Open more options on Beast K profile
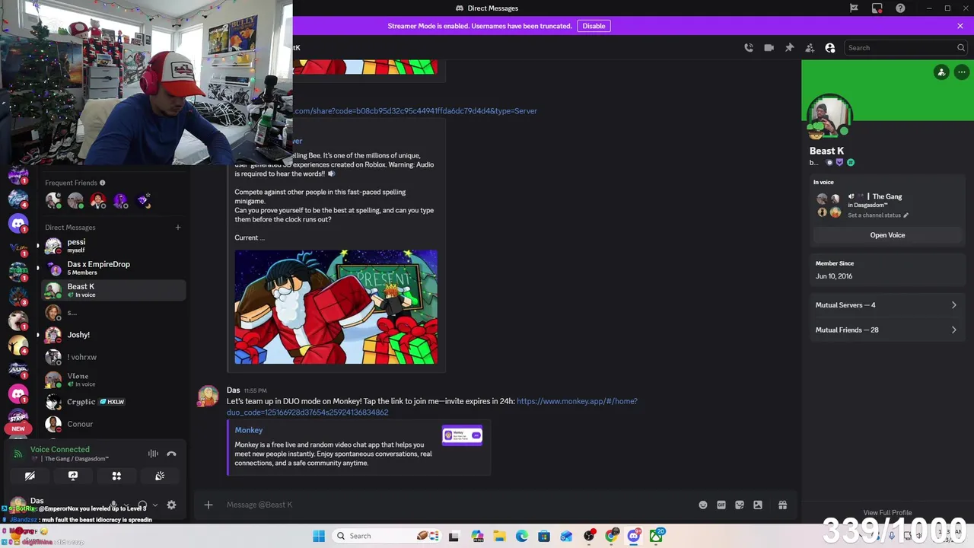 [x=962, y=72]
